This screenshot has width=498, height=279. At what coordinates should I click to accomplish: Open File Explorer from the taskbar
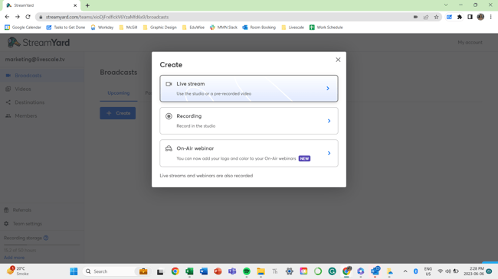pos(260,271)
